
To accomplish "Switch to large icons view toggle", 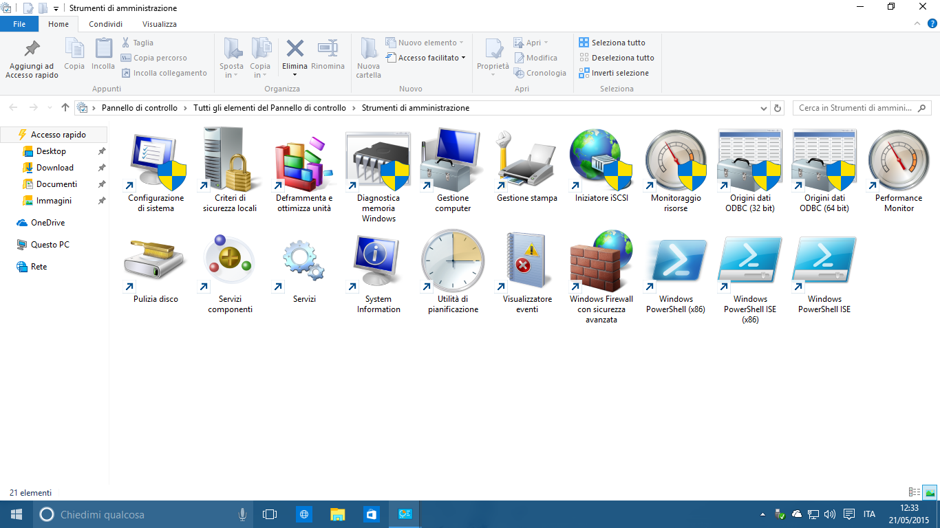I will coord(930,492).
